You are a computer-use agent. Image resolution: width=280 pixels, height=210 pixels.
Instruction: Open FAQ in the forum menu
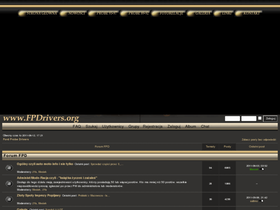77,126
